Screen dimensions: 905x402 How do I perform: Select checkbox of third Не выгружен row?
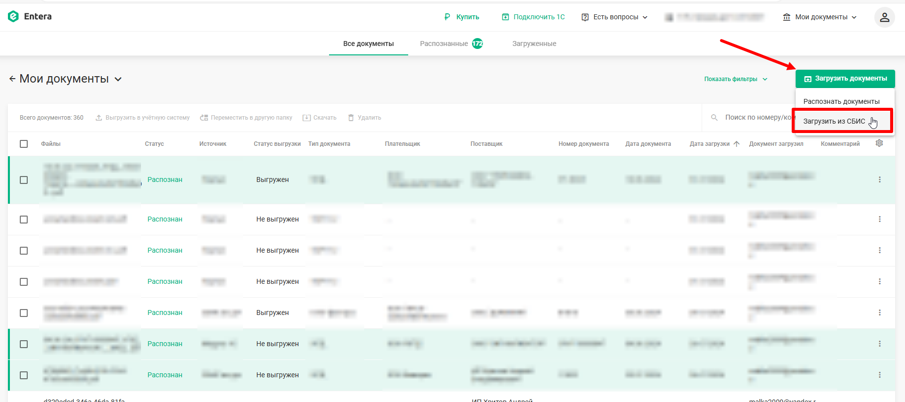[24, 282]
